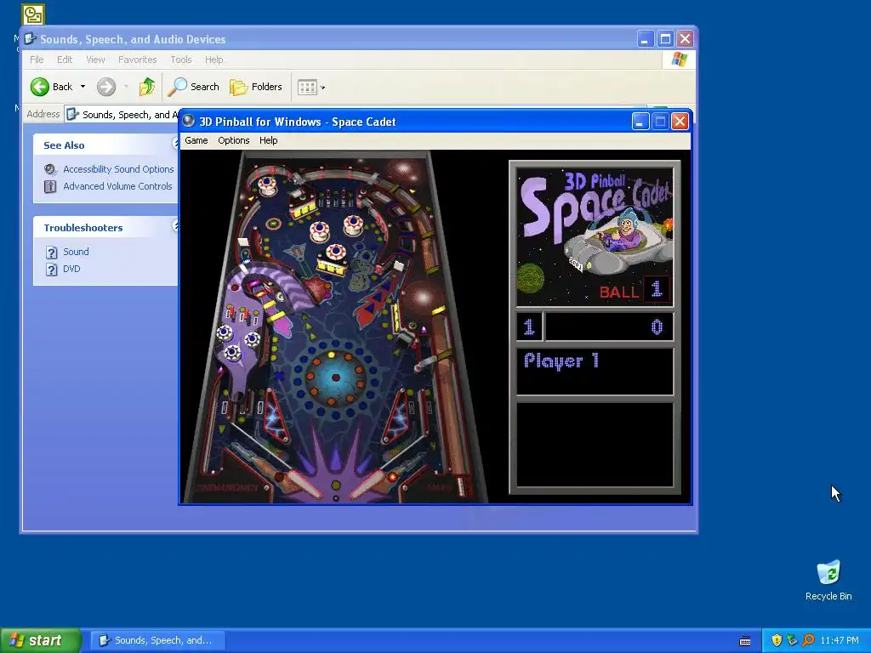
Task: Click the Accessibility Sound Options speaker icon
Action: [x=50, y=169]
